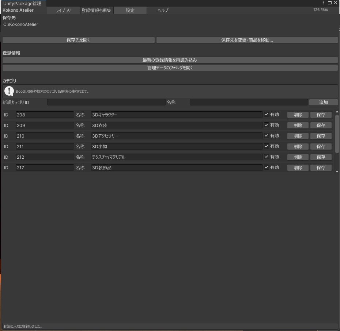Click 保存 for 3D装飾品 row

click(321, 168)
